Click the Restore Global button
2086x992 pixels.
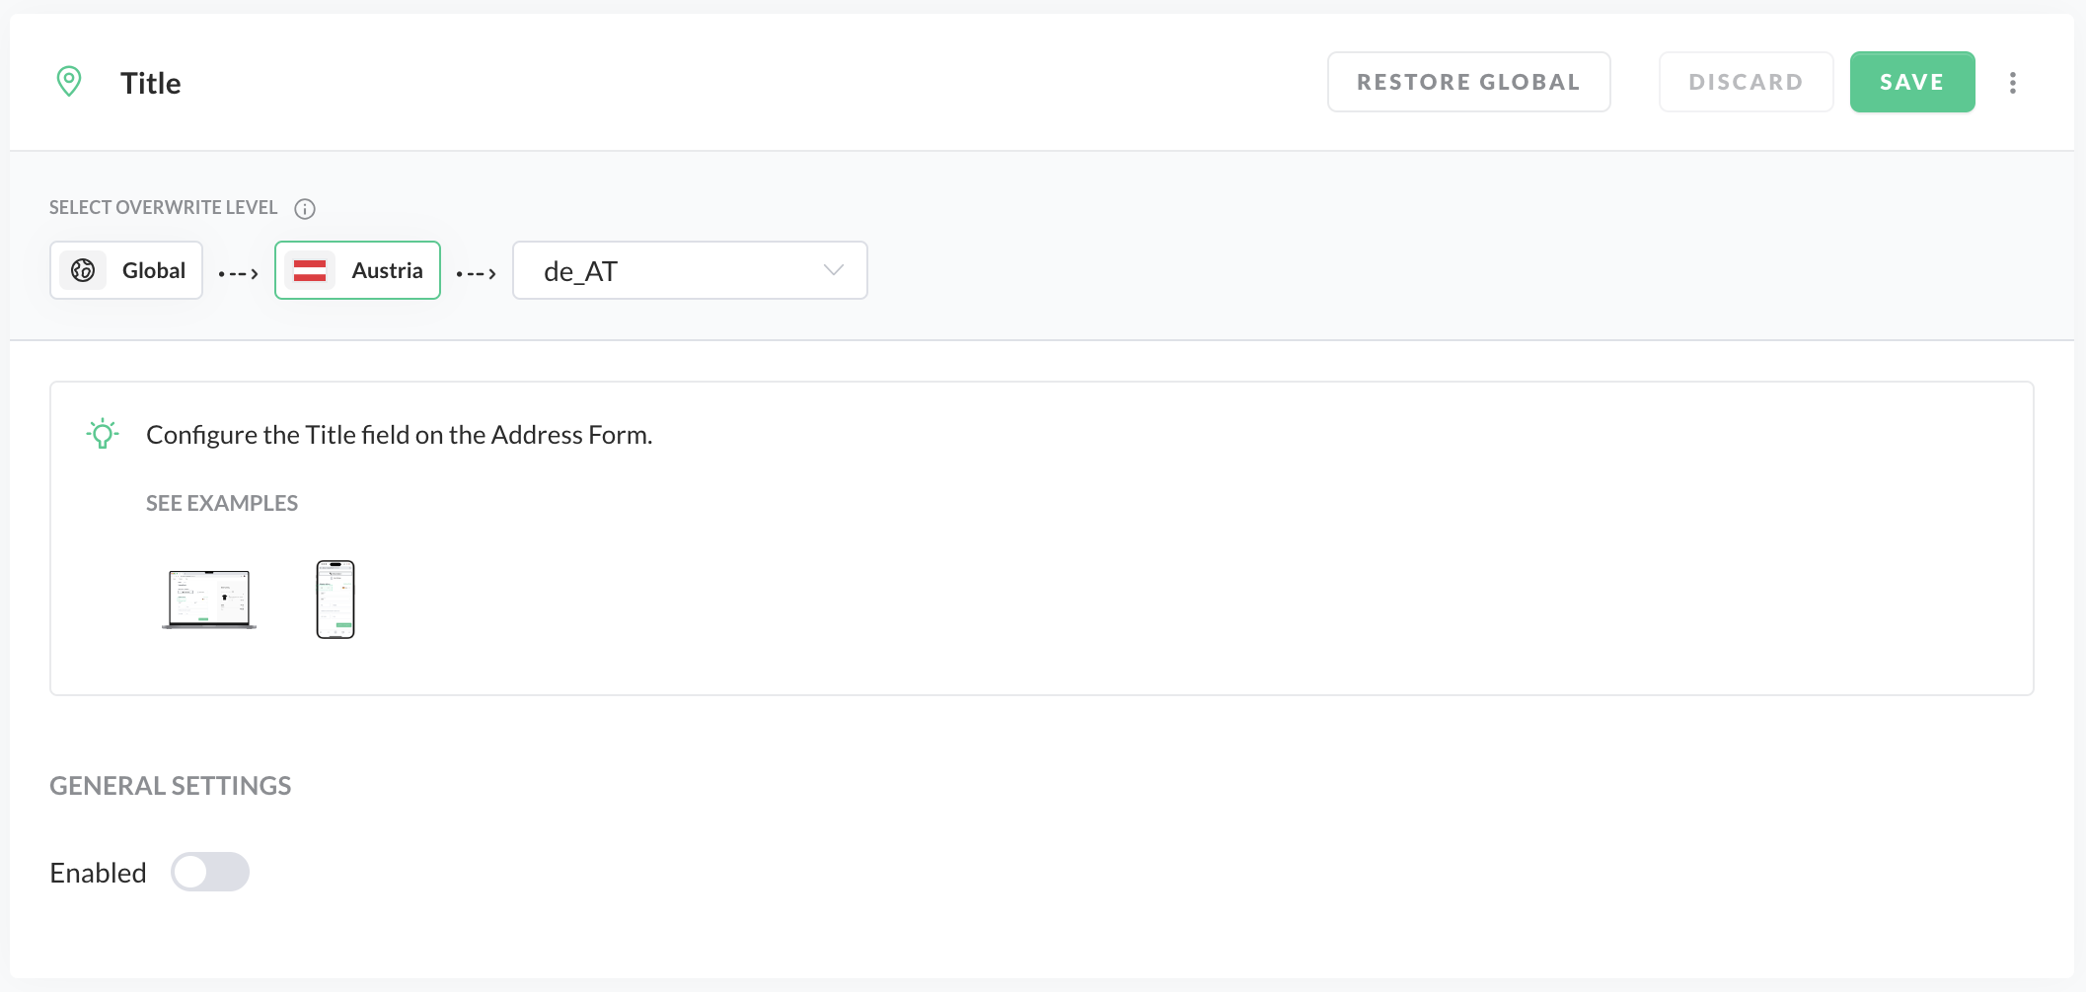(x=1468, y=82)
